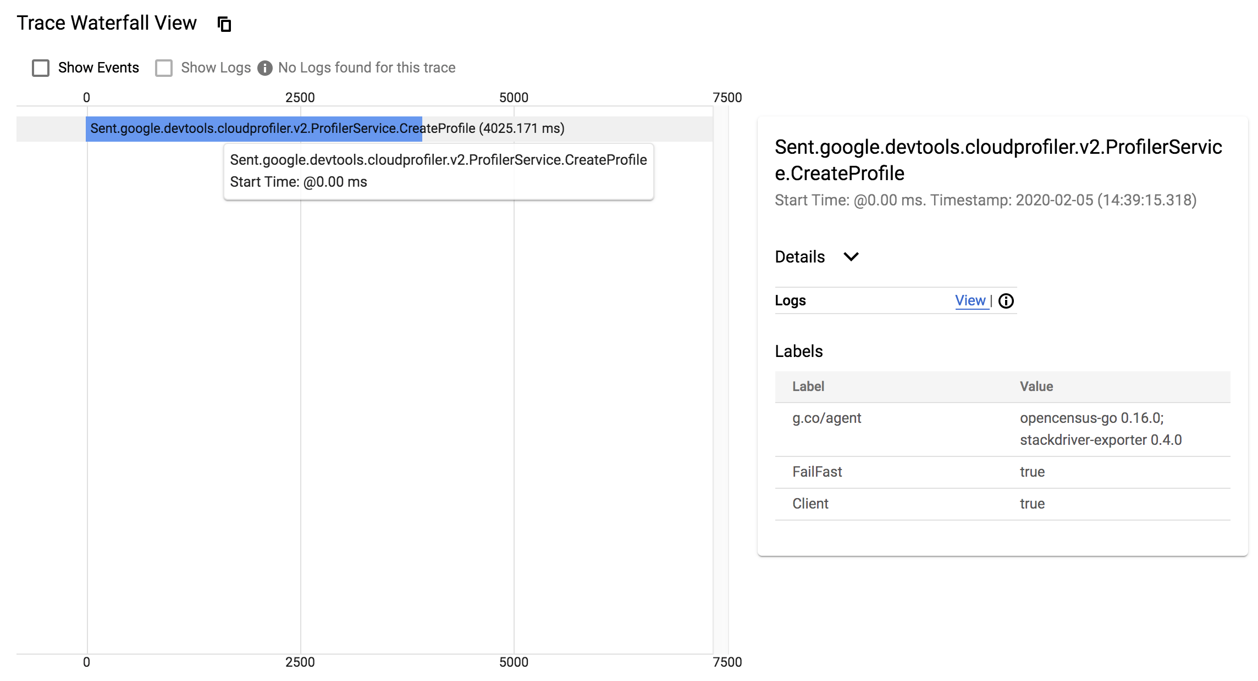The image size is (1258, 681).
Task: Open the Logs View link
Action: pyautogui.click(x=970, y=300)
